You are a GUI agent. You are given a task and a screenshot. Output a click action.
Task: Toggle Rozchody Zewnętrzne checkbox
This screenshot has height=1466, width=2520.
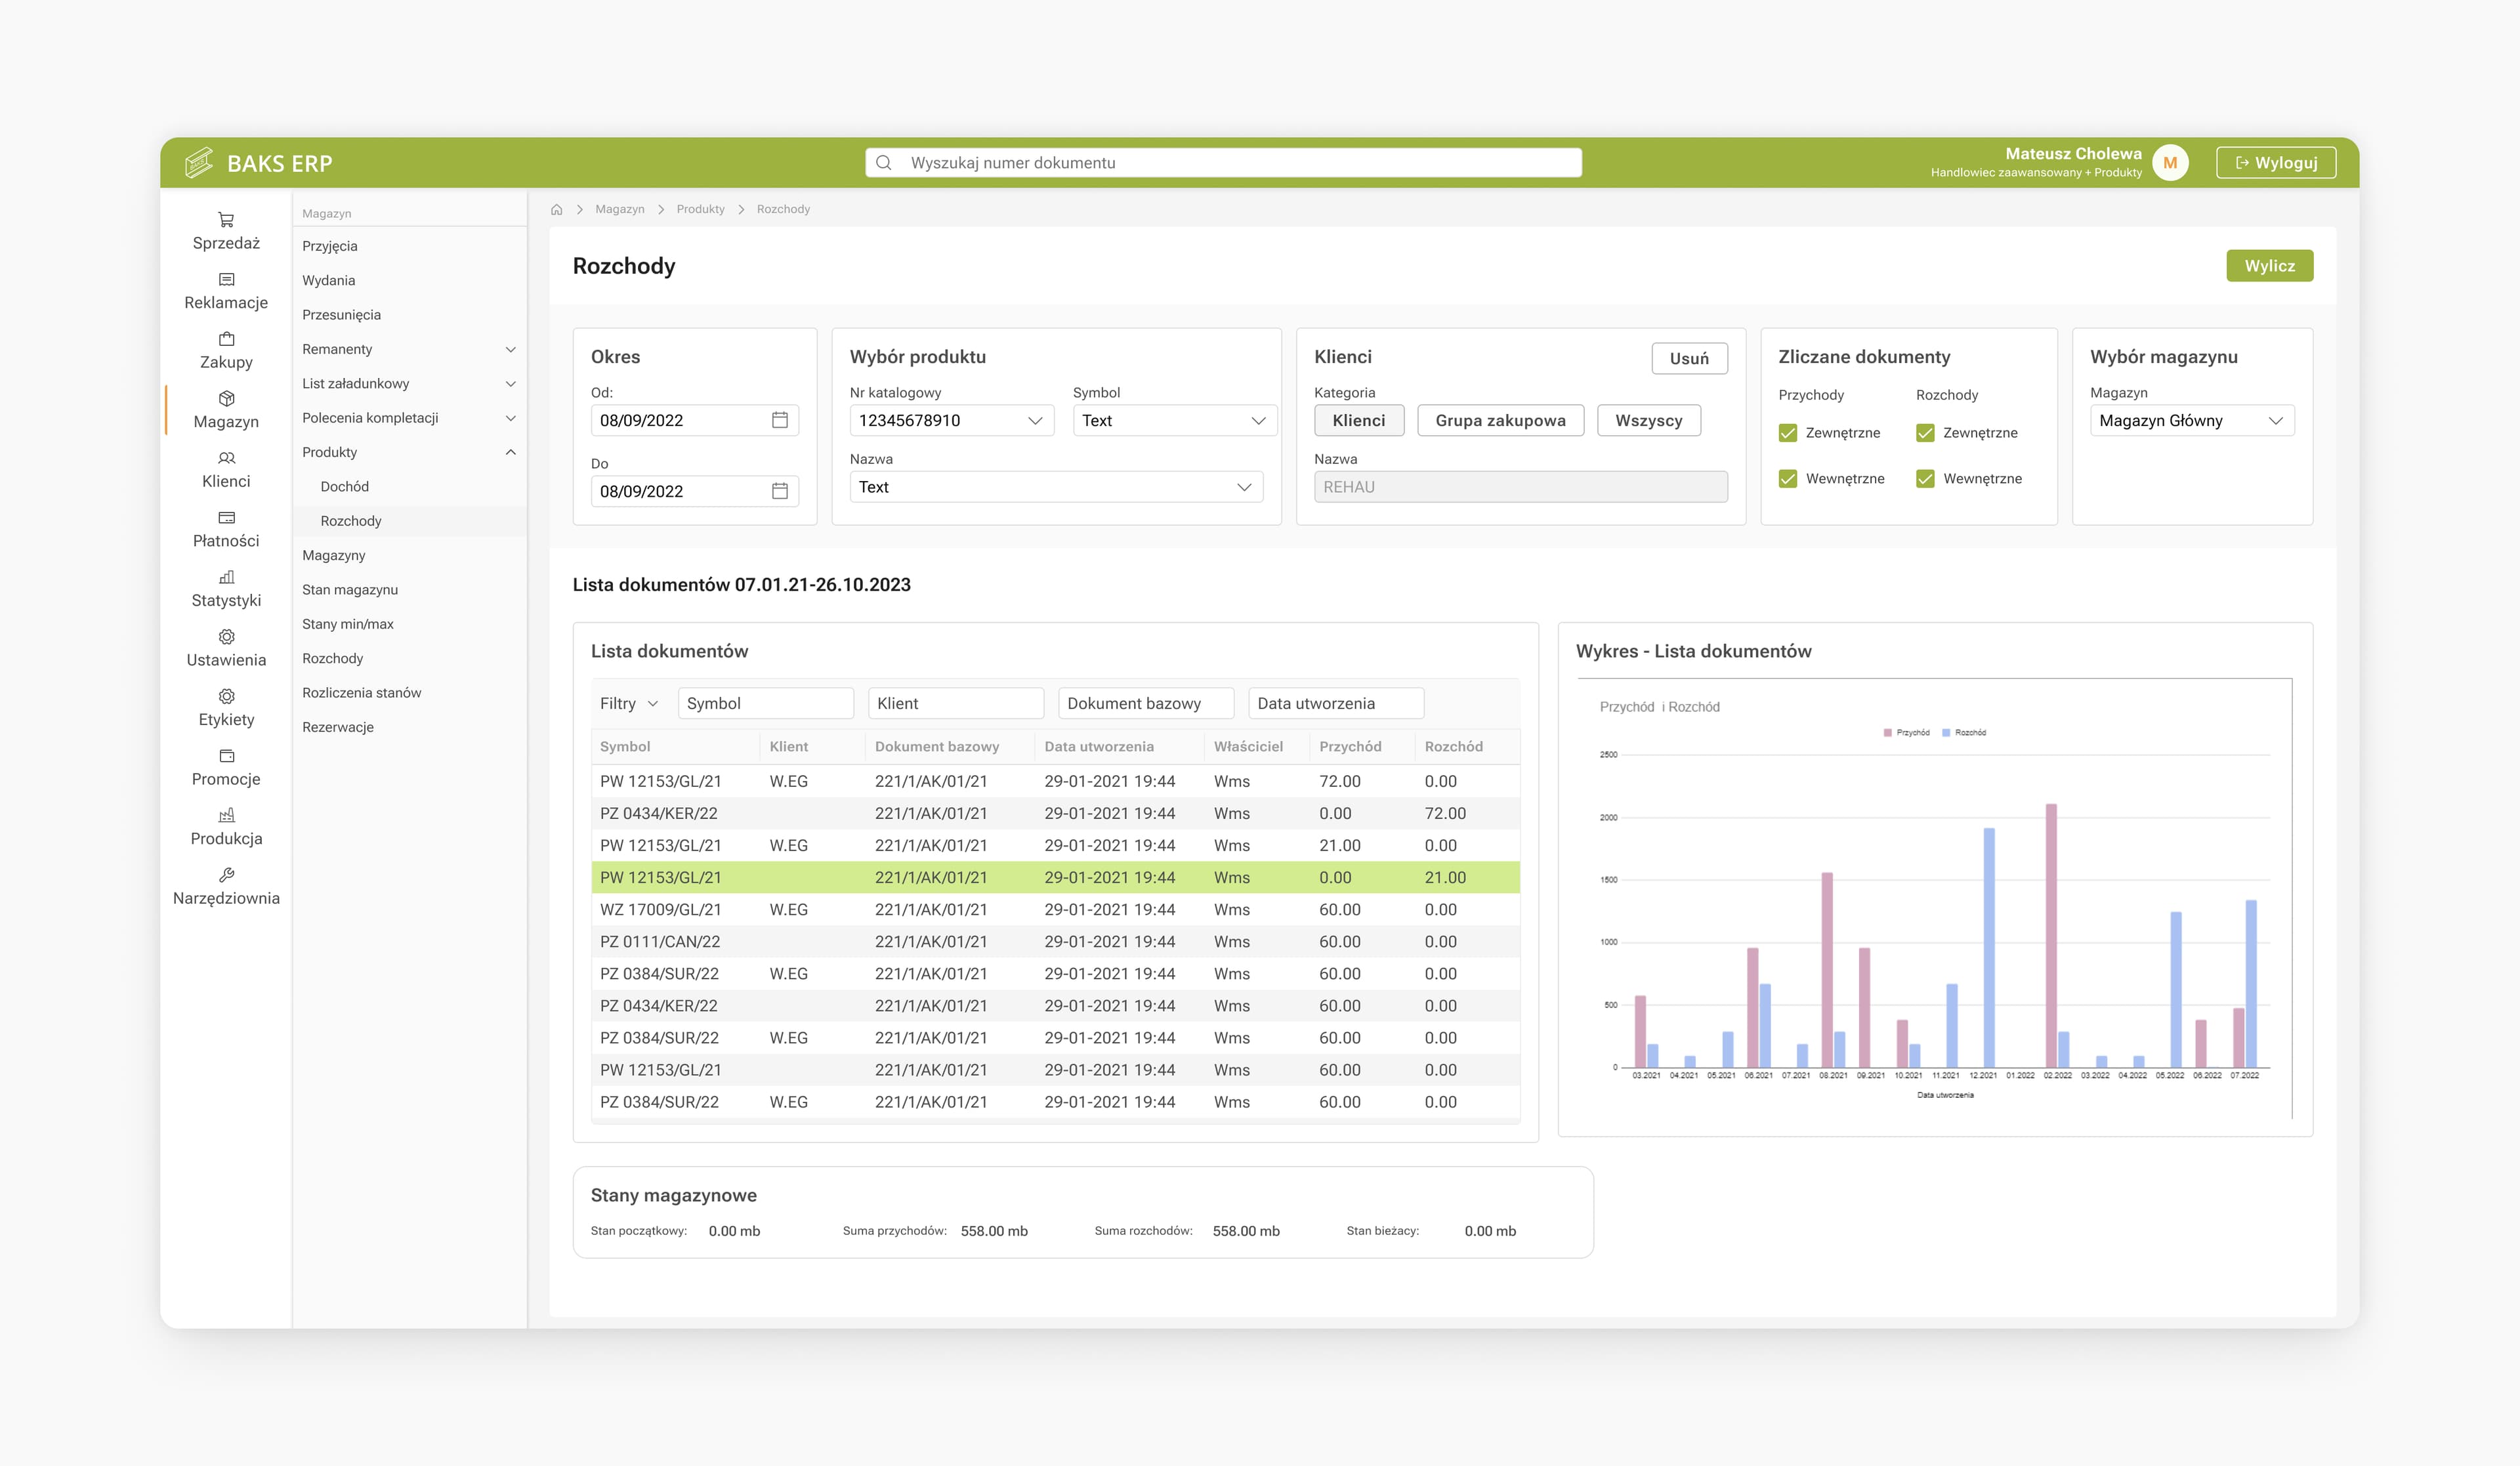tap(1925, 433)
